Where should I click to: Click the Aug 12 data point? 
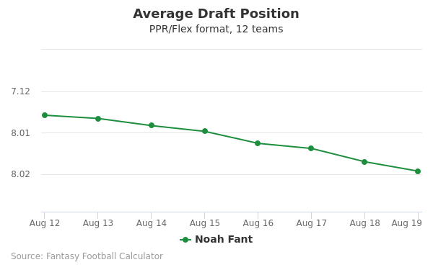(45, 115)
